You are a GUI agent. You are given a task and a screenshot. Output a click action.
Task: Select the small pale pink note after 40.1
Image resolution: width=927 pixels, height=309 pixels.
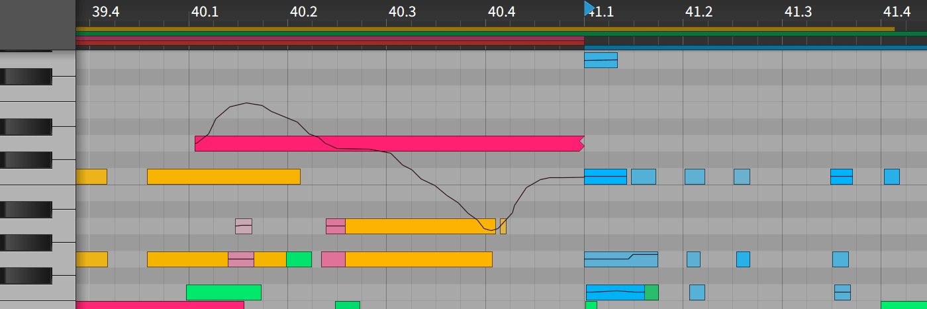click(244, 226)
